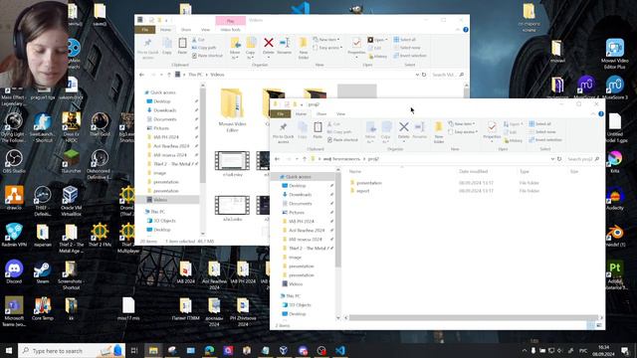Open Move to dropdown in proj2 window
The width and height of the screenshot is (637, 358).
(370, 132)
